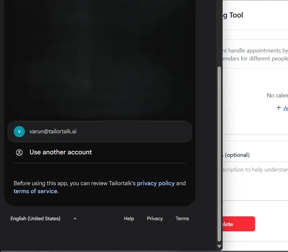Image resolution: width=288 pixels, height=252 pixels.
Task: Expand the language dropdown arrow
Action: 75,219
